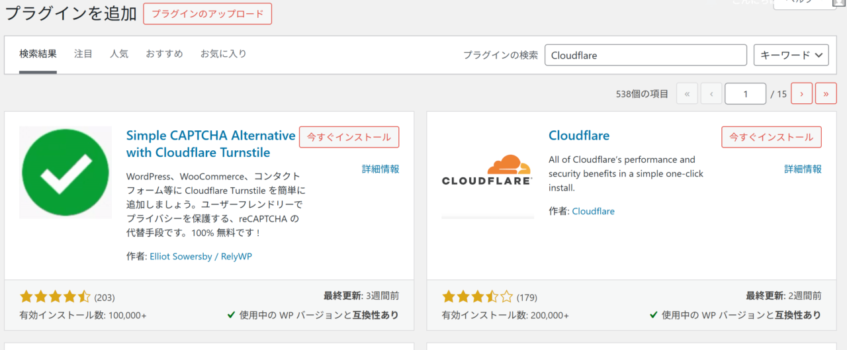Image resolution: width=847 pixels, height=350 pixels.
Task: Click the green checkmark Turnstile plugin icon
Action: click(x=65, y=172)
